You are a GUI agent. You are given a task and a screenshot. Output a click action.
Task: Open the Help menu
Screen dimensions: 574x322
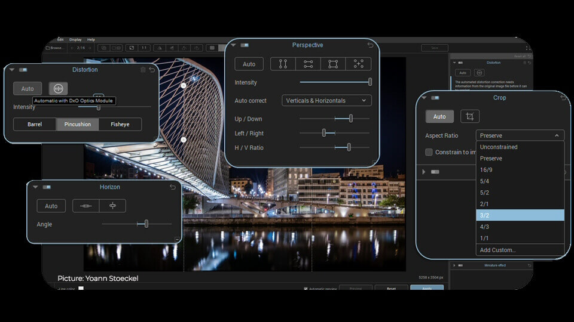(x=91, y=39)
